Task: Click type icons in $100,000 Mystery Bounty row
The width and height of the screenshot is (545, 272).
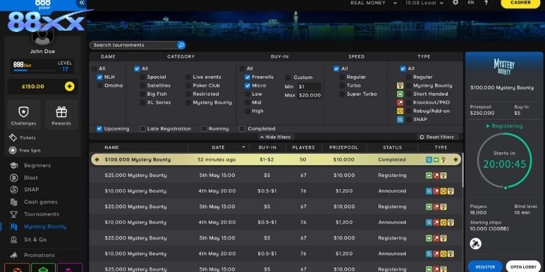Action: pyautogui.click(x=436, y=160)
